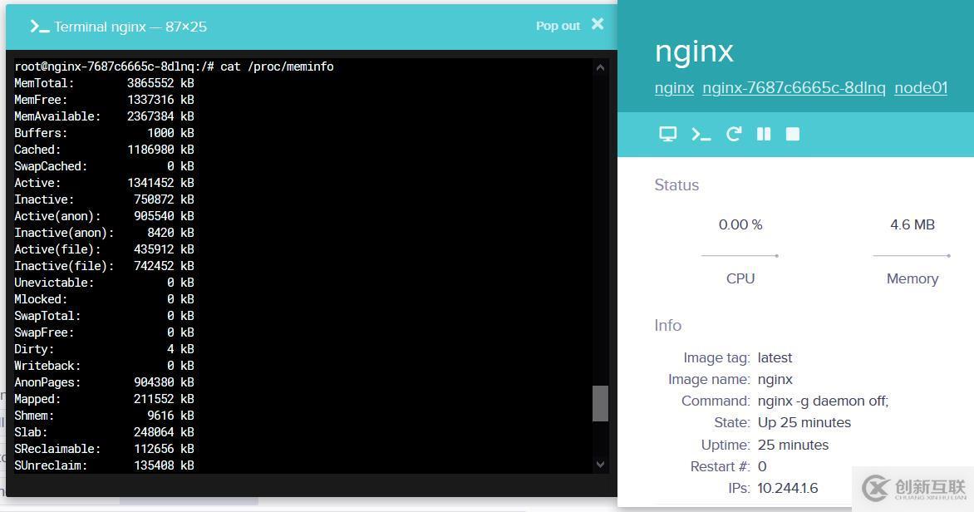
Task: Open the exec shell terminal icon
Action: [x=701, y=134]
